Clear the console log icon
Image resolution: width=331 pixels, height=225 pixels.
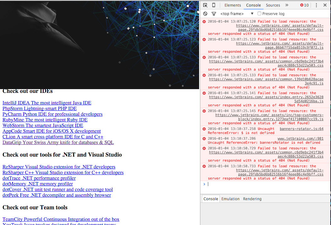point(205,14)
